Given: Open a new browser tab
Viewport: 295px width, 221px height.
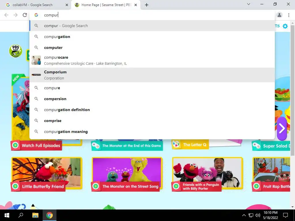Looking at the screenshot, I should point(147,5).
